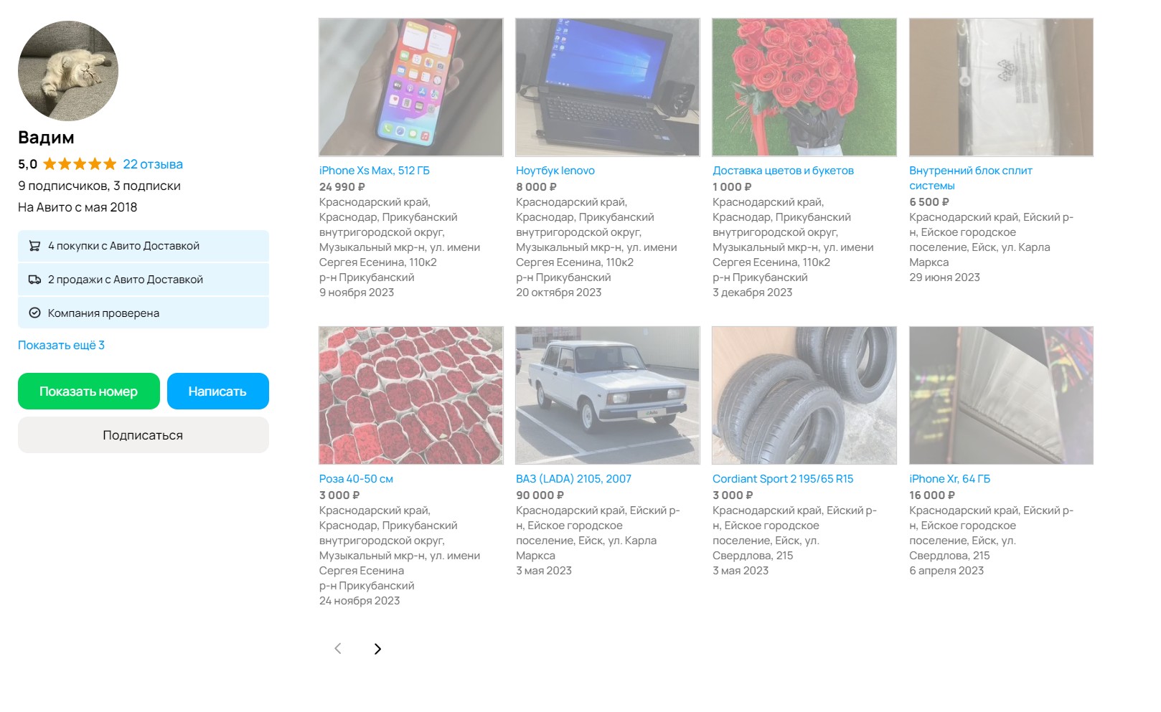Click На Авито с мая 2018 text
The height and width of the screenshot is (712, 1161).
click(77, 207)
